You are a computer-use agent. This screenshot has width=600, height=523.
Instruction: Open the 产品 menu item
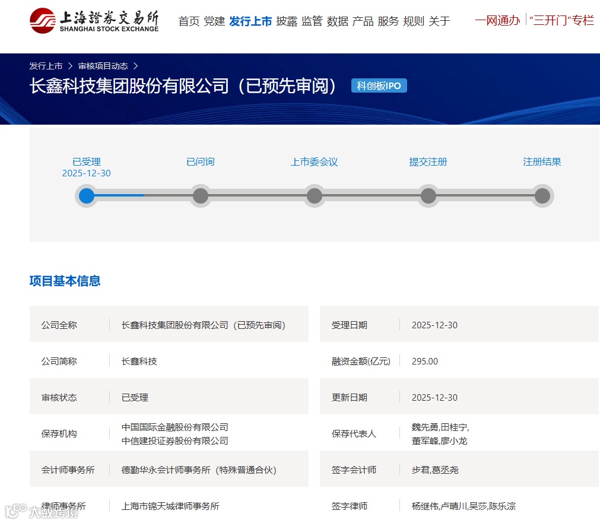[363, 21]
